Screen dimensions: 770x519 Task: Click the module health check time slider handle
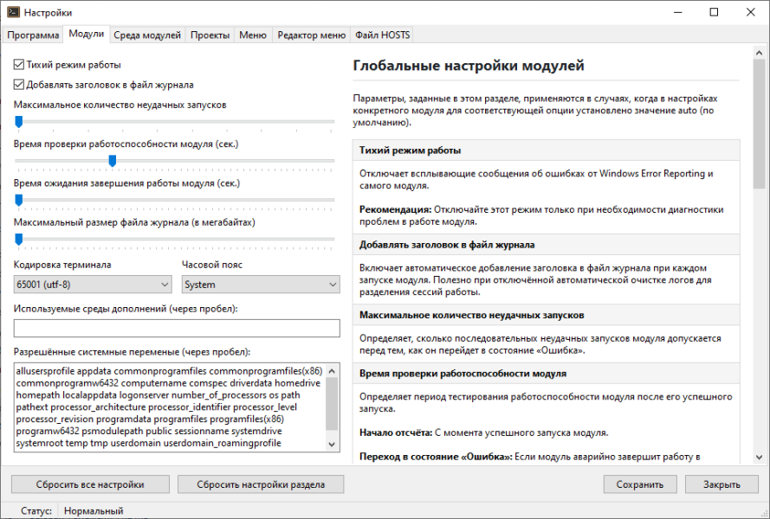pos(113,161)
